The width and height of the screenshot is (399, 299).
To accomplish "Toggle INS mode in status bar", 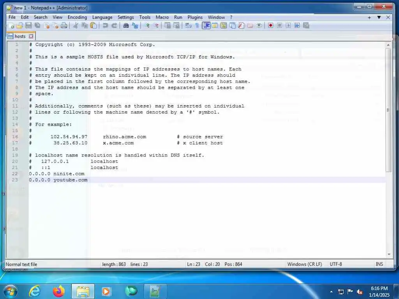I will (379, 264).
